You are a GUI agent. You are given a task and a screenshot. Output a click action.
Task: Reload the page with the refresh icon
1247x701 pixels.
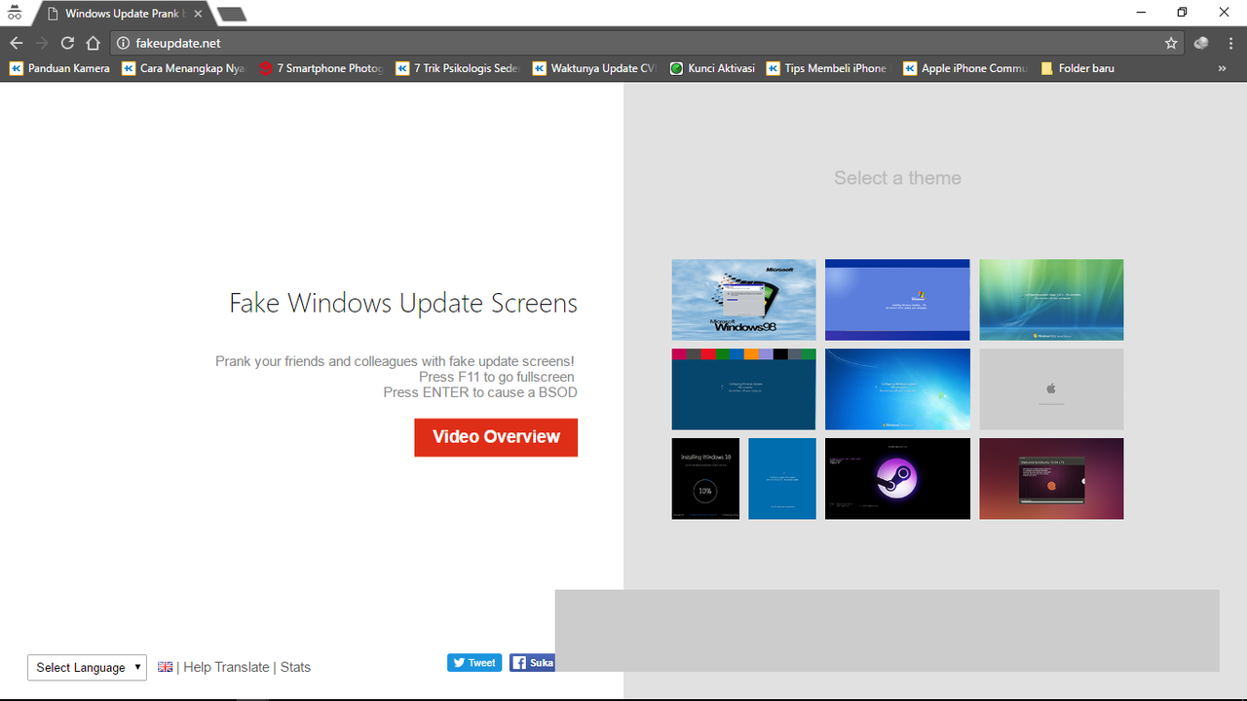point(67,43)
